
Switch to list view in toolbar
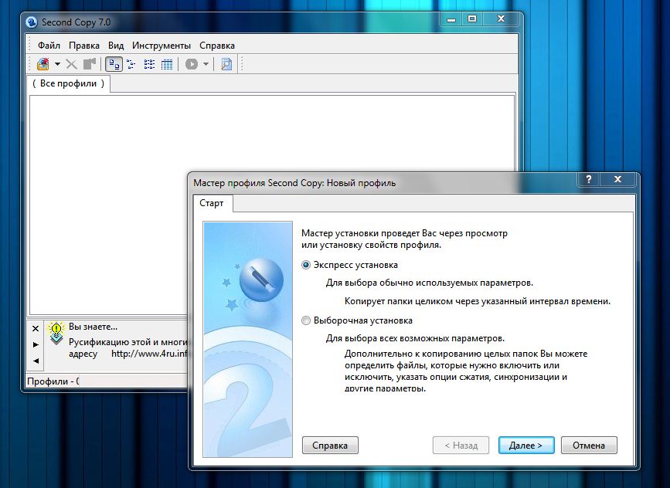pyautogui.click(x=149, y=65)
